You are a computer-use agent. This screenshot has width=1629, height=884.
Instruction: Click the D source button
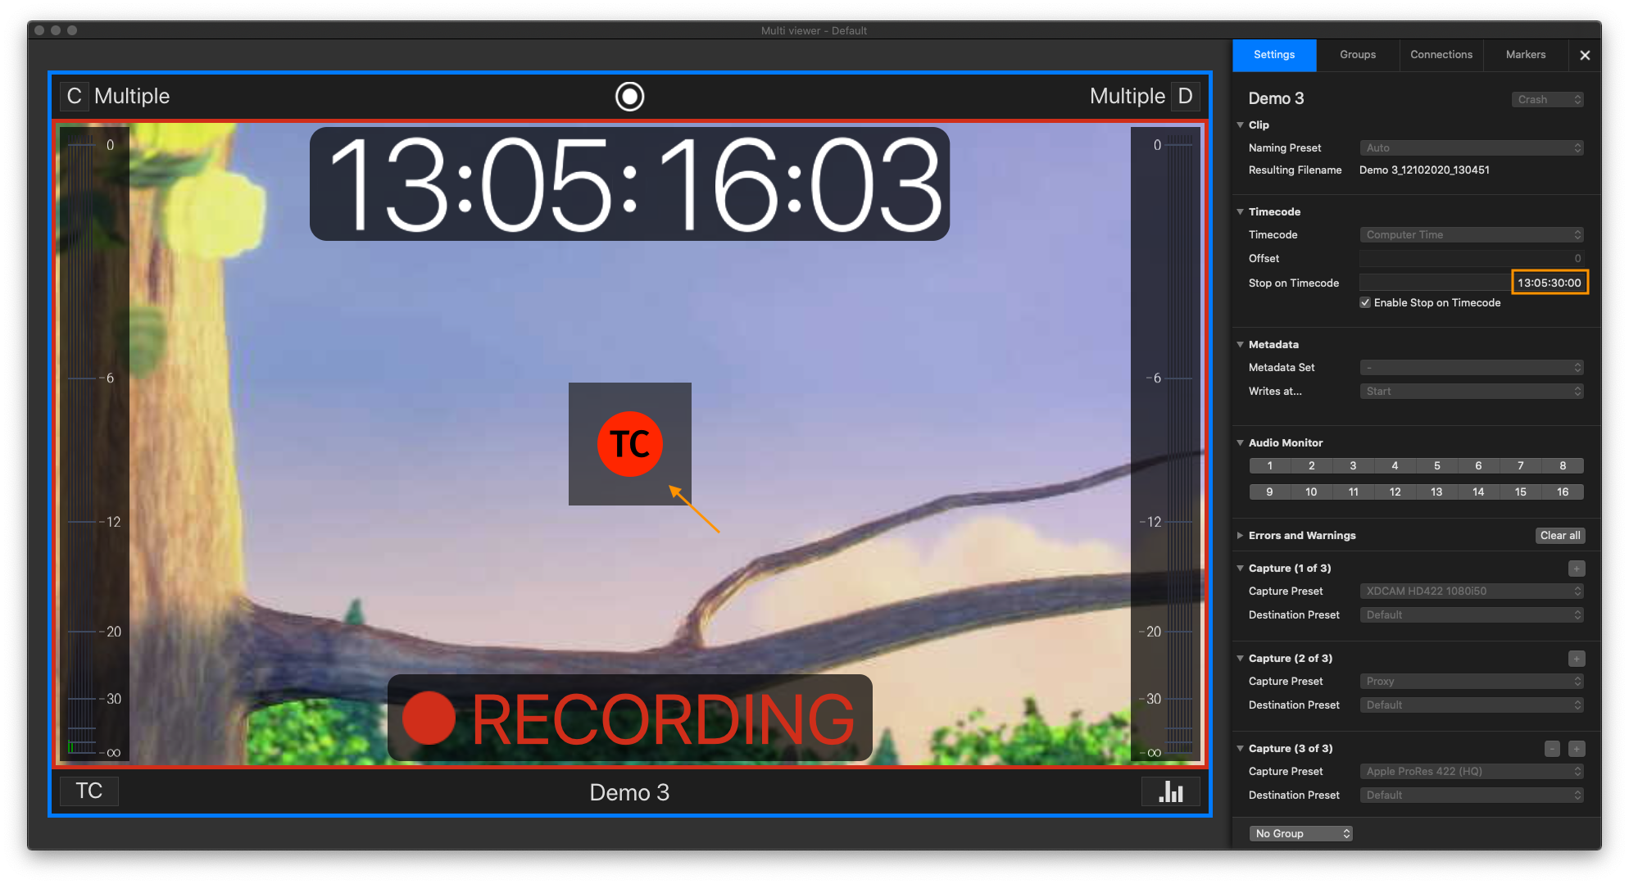1185,97
